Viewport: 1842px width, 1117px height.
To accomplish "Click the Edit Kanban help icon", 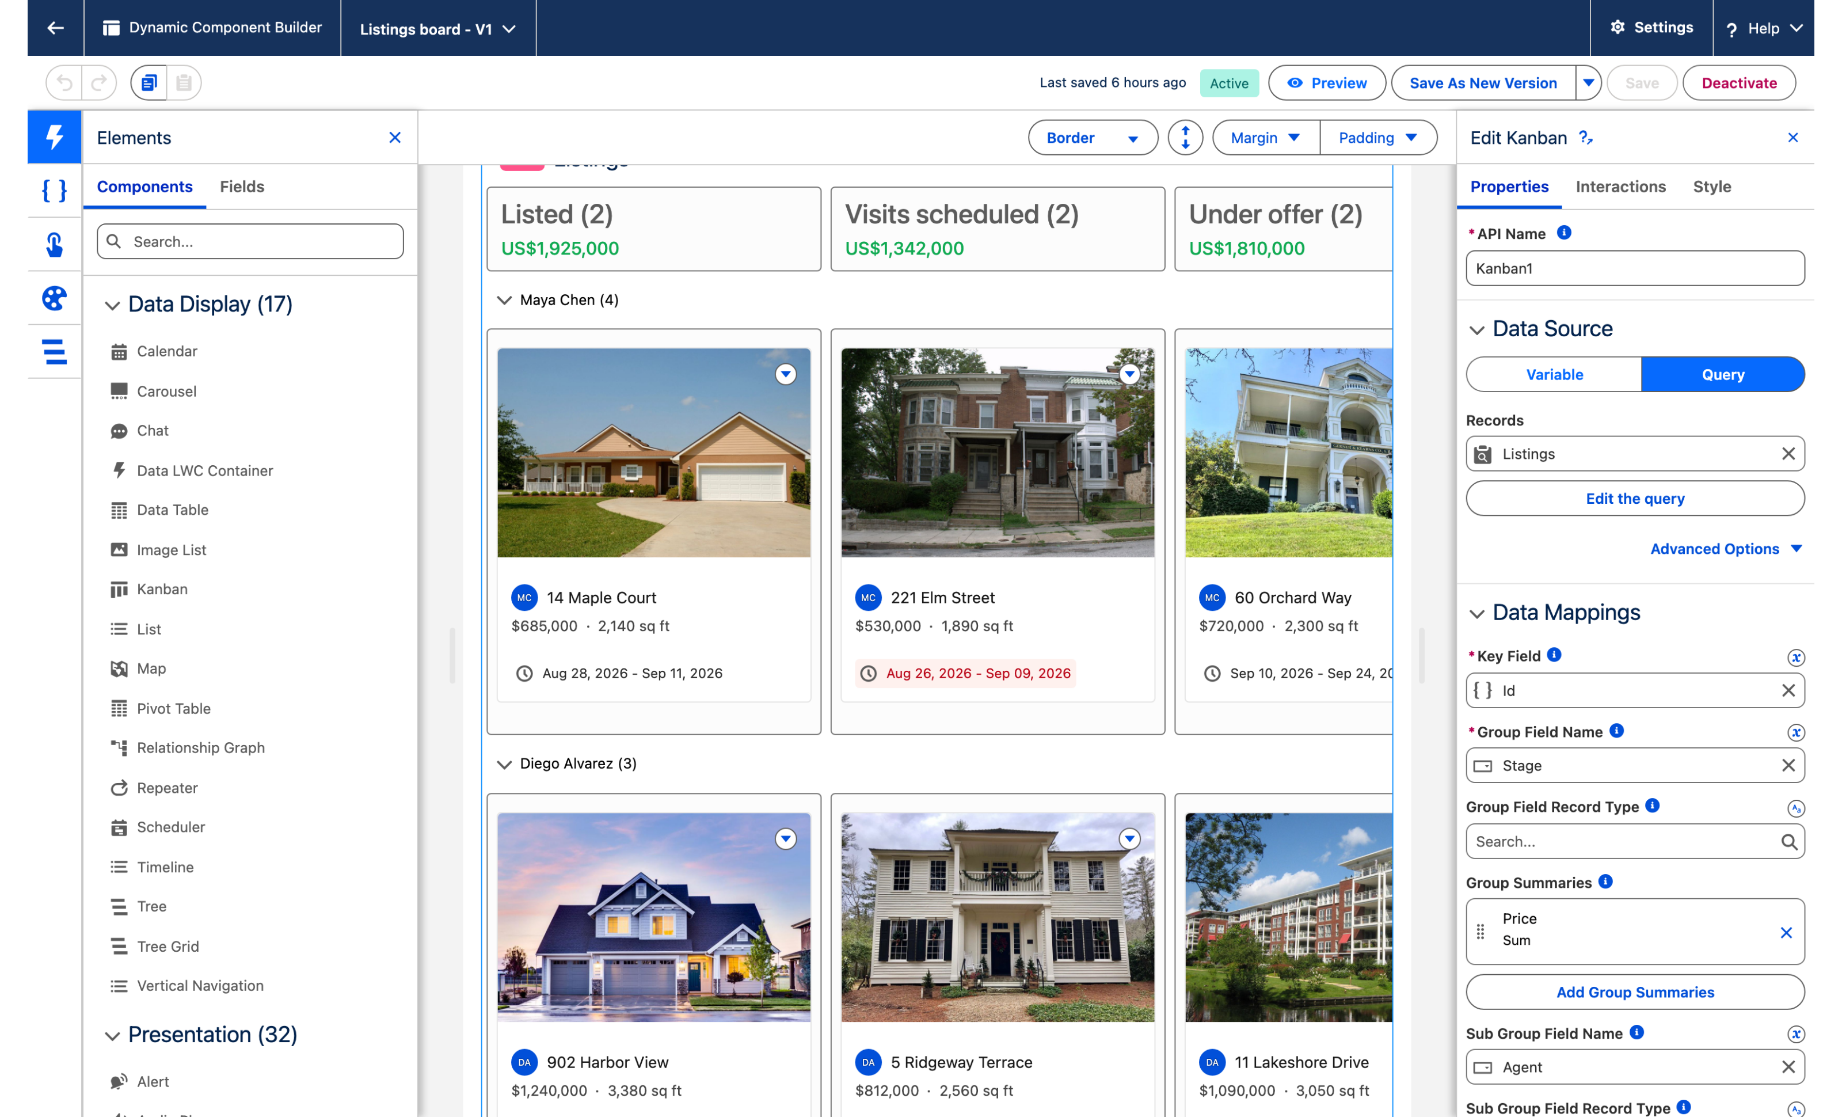I will [1586, 138].
